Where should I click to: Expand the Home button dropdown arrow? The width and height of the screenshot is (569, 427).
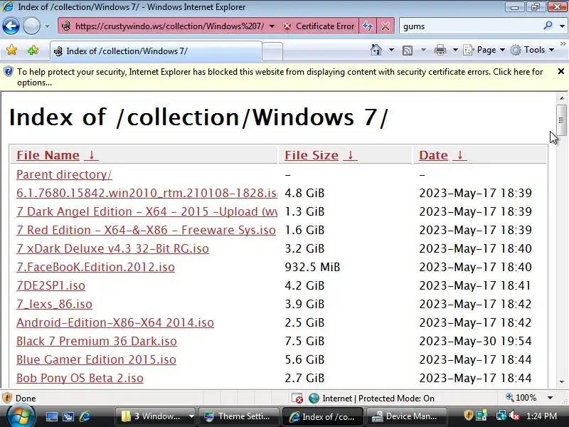point(391,50)
